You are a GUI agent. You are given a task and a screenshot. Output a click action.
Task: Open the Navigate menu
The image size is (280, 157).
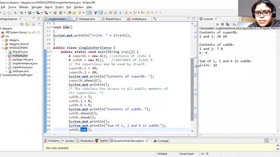tap(37, 7)
